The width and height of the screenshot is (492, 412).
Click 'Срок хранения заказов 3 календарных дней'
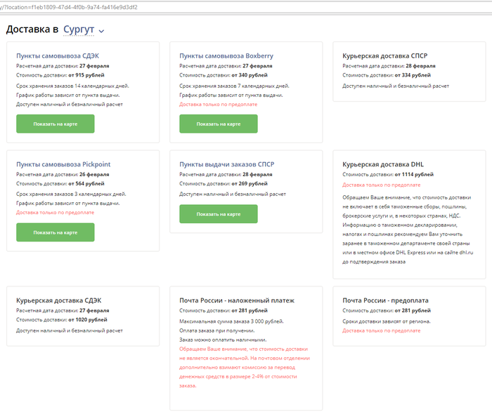[71, 194]
